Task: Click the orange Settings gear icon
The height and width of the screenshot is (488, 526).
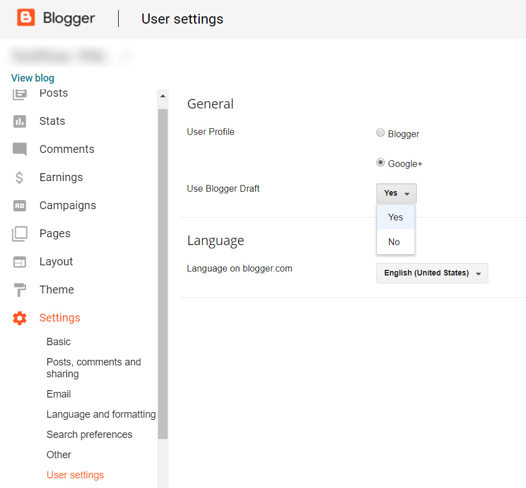Action: click(x=20, y=318)
